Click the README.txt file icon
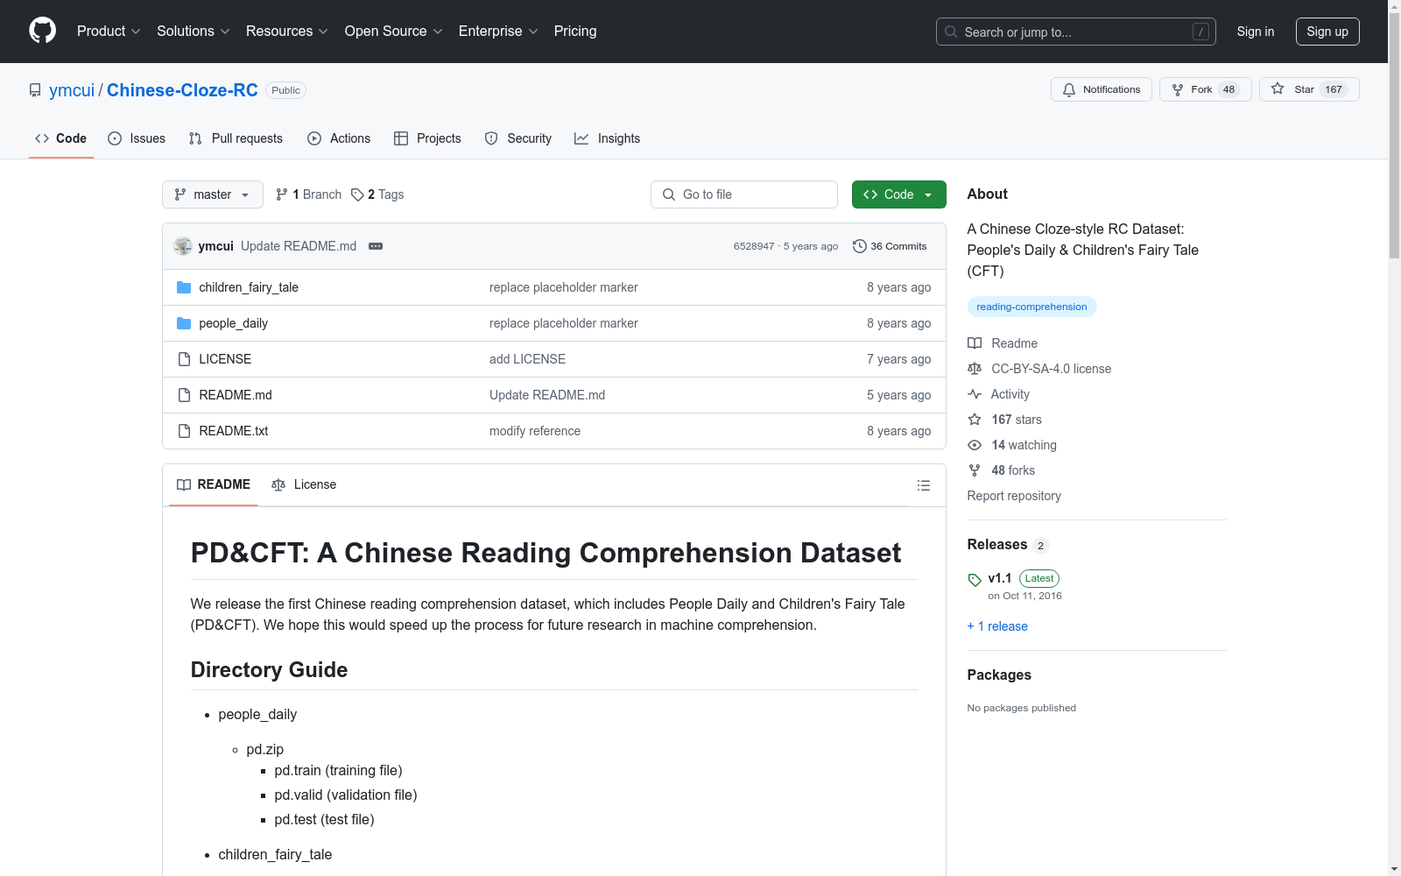Viewport: 1401px width, 876px height. coord(184,431)
